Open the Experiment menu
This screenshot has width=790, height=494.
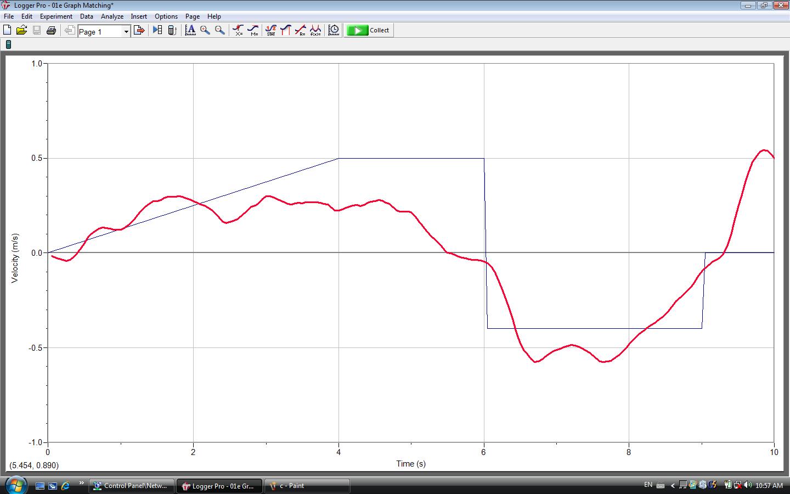tap(57, 16)
